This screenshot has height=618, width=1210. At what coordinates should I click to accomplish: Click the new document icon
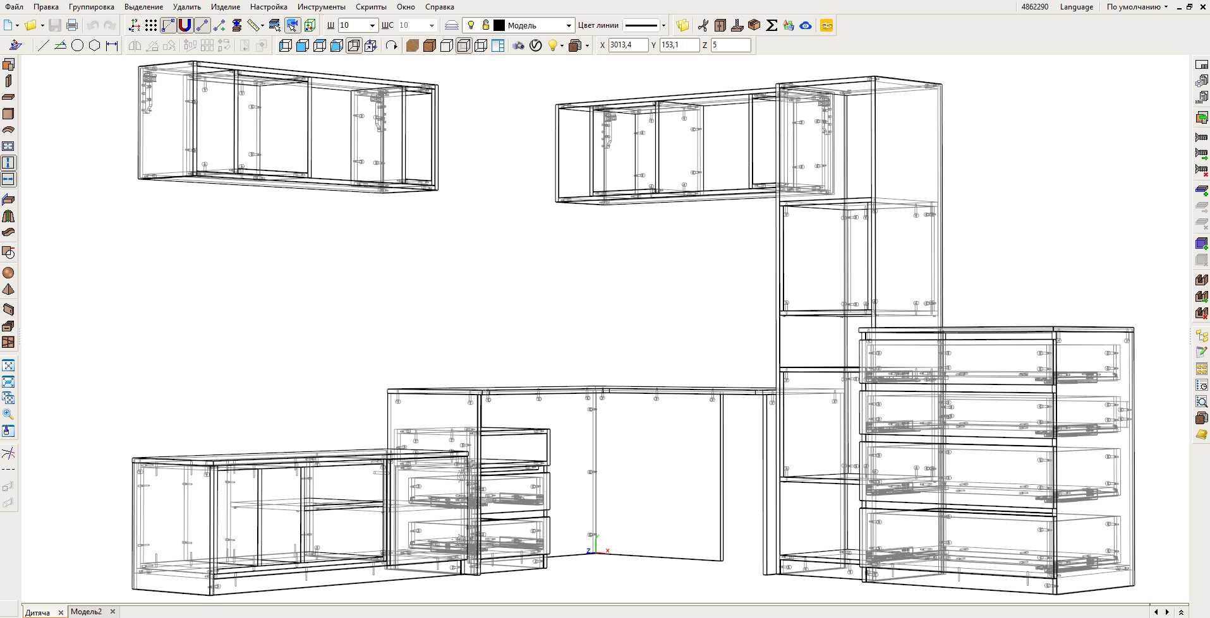pyautogui.click(x=8, y=25)
